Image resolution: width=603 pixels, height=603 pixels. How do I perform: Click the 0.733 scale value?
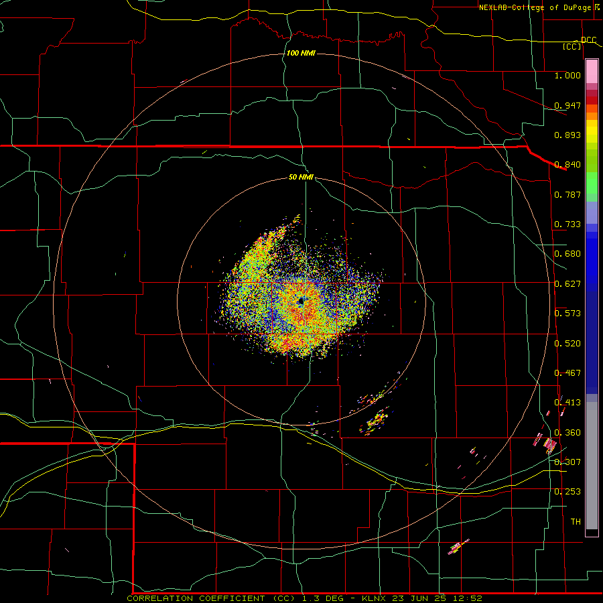pyautogui.click(x=567, y=224)
